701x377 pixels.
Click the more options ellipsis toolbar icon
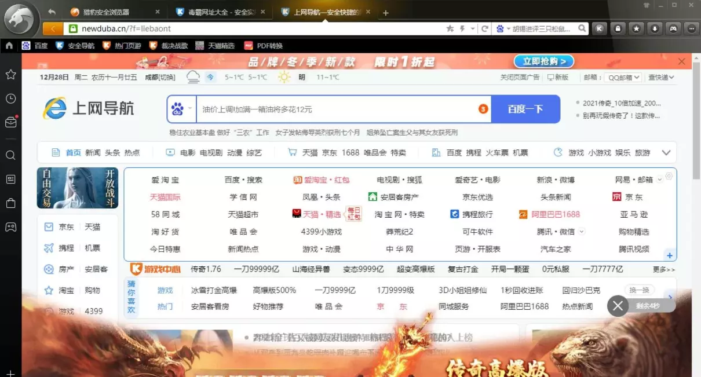(692, 28)
